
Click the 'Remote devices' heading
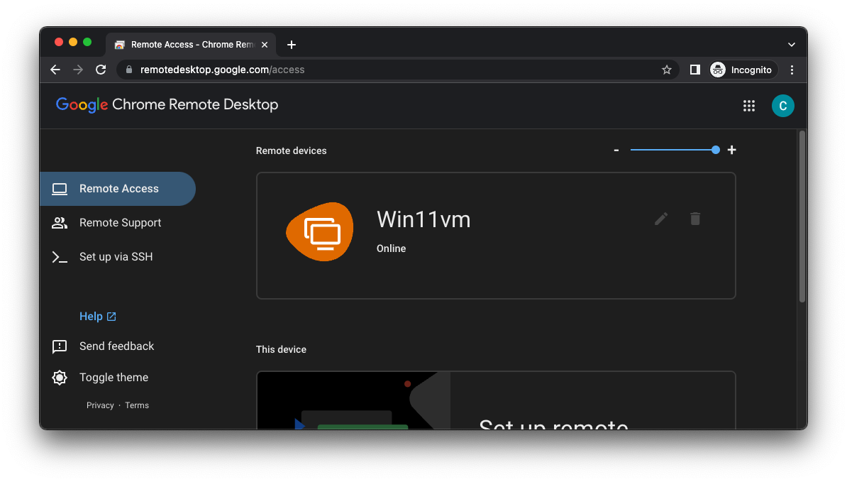click(x=291, y=150)
